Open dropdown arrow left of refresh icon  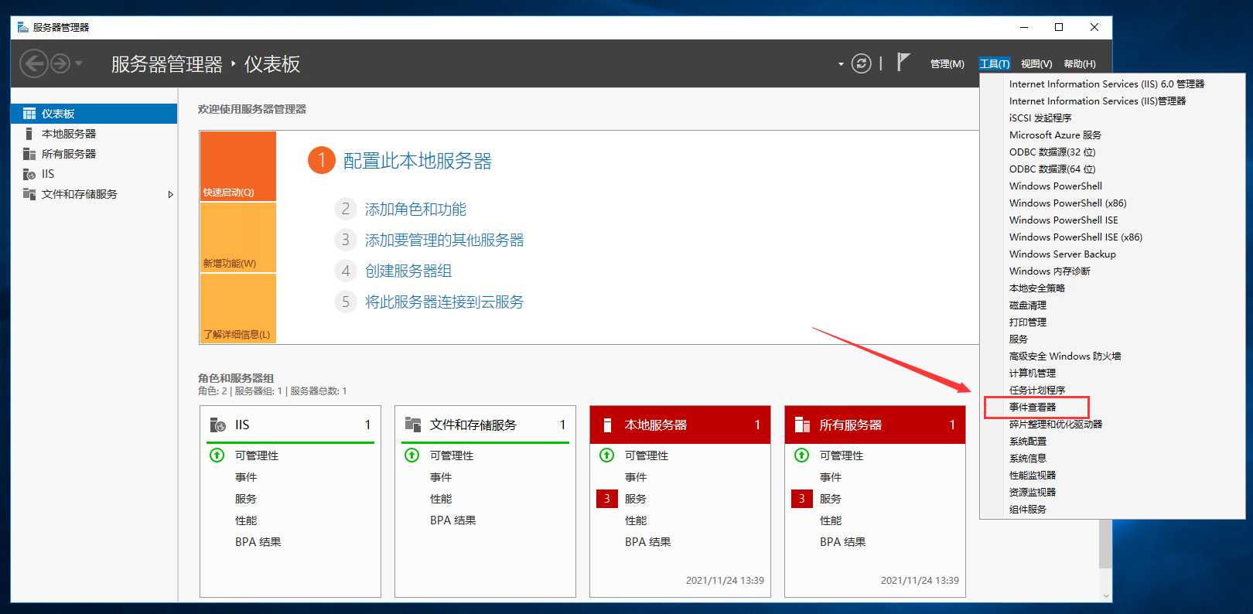pos(841,64)
